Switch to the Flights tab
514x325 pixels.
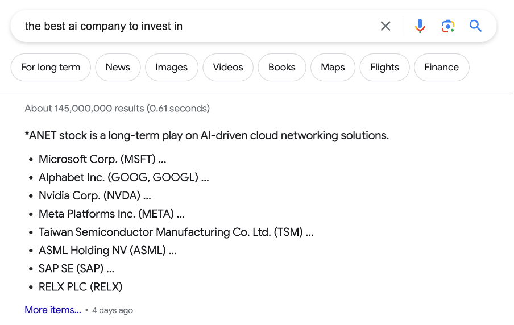pos(384,67)
